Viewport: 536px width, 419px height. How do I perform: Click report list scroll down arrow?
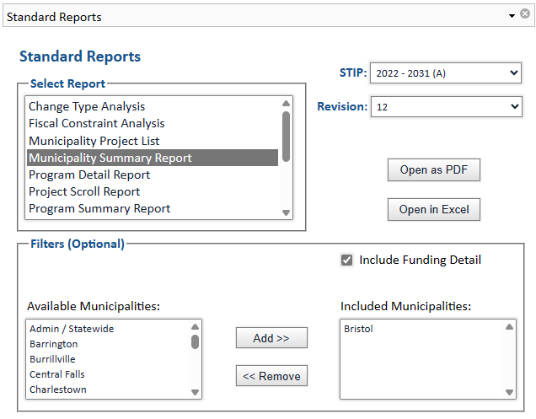click(286, 212)
